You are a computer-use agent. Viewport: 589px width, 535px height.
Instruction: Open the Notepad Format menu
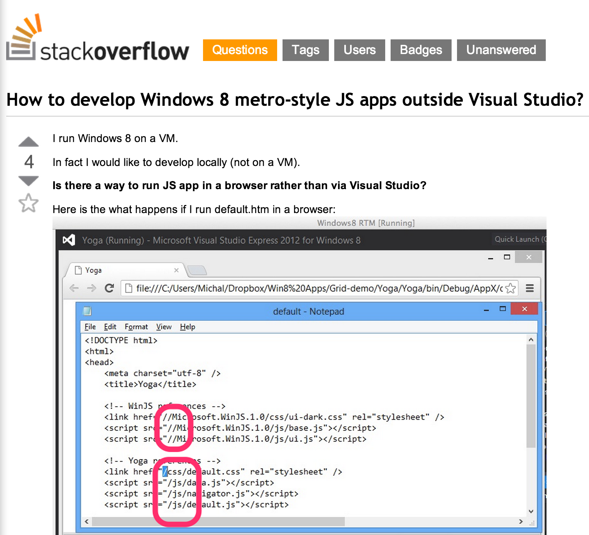tap(136, 327)
